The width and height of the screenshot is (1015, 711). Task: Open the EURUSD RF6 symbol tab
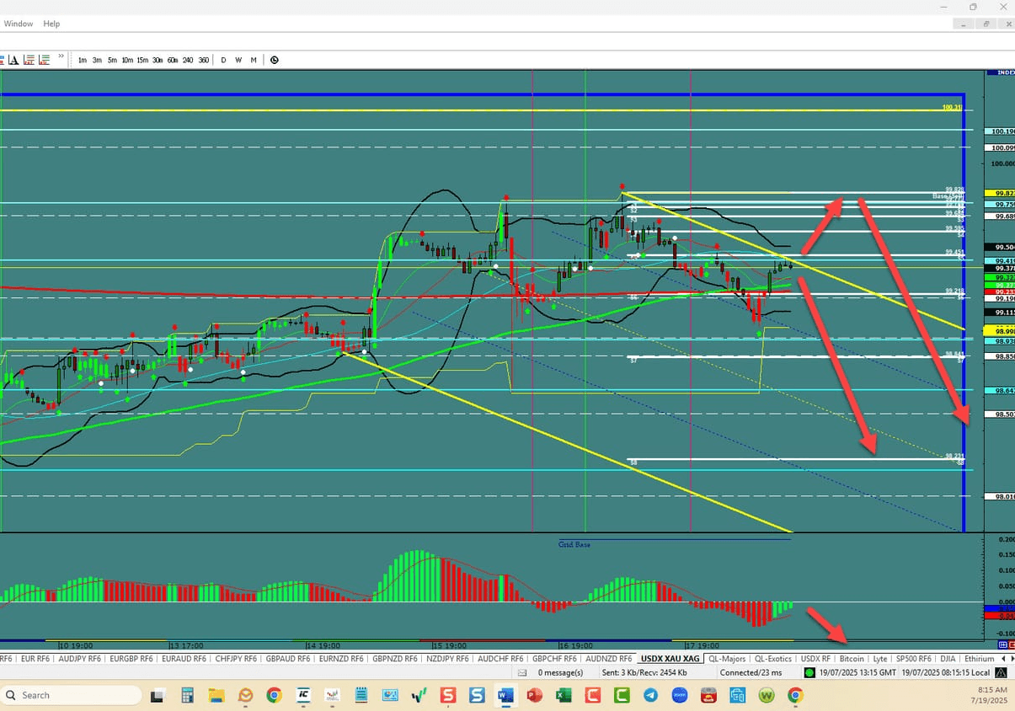coord(34,658)
